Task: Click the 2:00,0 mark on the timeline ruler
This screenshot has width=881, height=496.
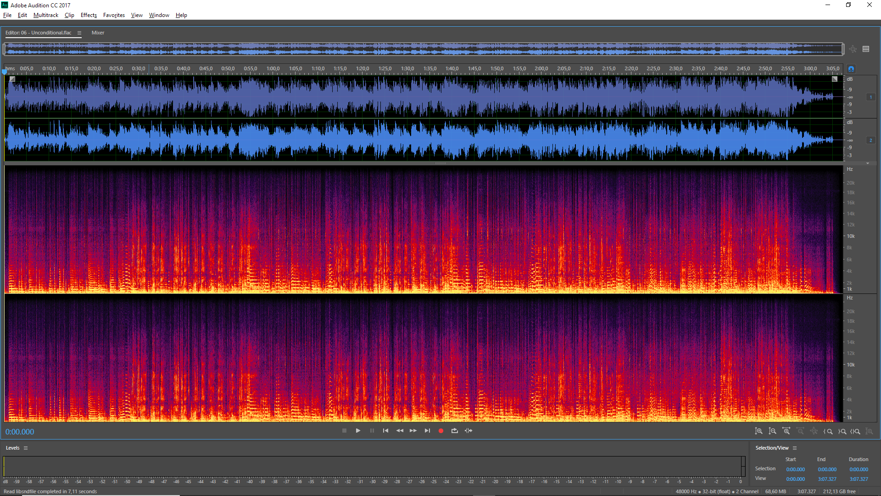Action: click(541, 68)
